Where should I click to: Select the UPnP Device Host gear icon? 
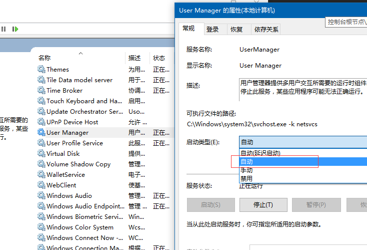41,122
